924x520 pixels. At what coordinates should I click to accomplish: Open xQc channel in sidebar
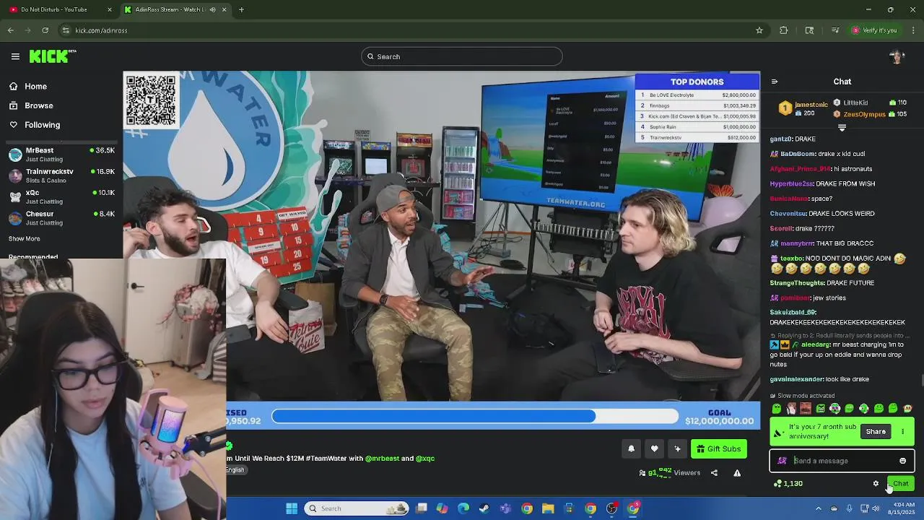pos(61,196)
